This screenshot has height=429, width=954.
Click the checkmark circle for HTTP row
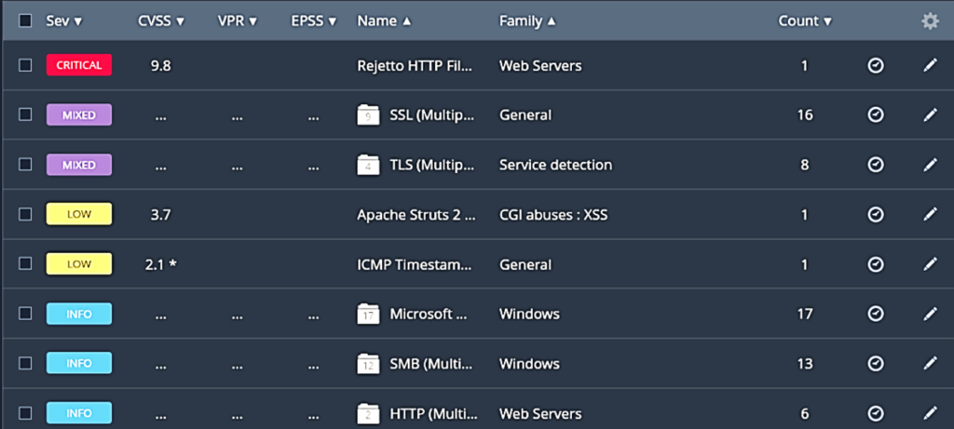(x=875, y=413)
